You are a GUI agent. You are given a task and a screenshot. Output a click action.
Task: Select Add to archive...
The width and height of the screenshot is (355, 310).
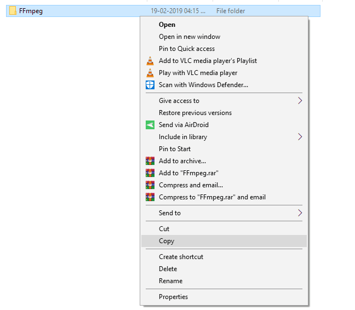[224, 161]
